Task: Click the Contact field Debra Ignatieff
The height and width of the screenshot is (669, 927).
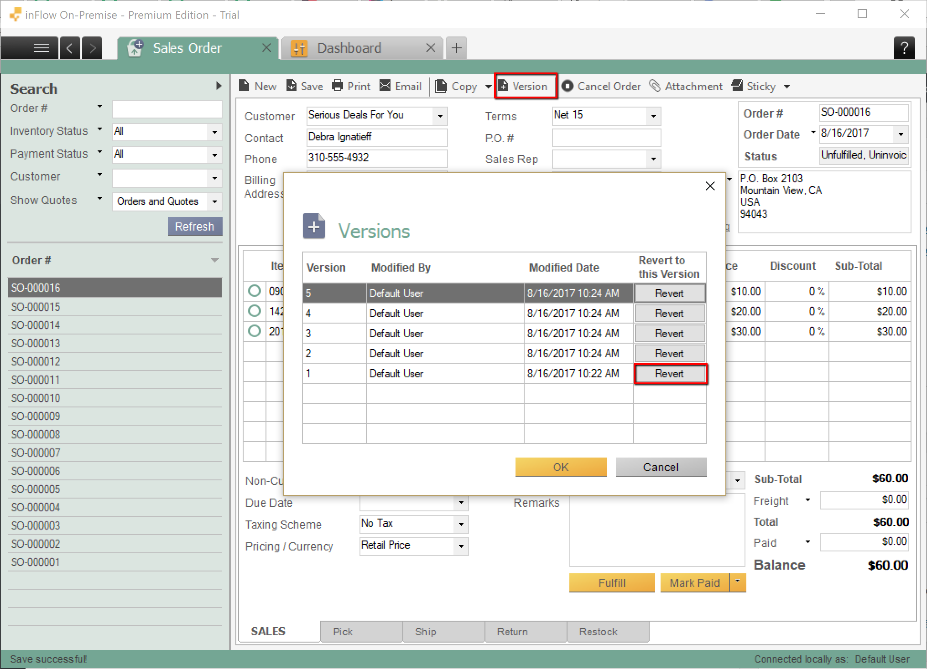Action: click(377, 137)
